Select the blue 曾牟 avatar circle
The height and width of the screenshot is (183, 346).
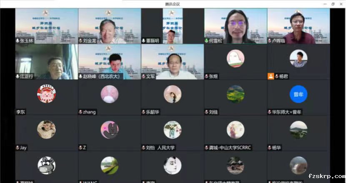298,94
